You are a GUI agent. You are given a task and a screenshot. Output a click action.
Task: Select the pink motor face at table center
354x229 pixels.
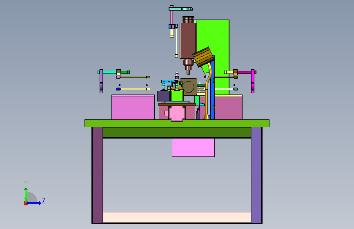[x=177, y=113]
